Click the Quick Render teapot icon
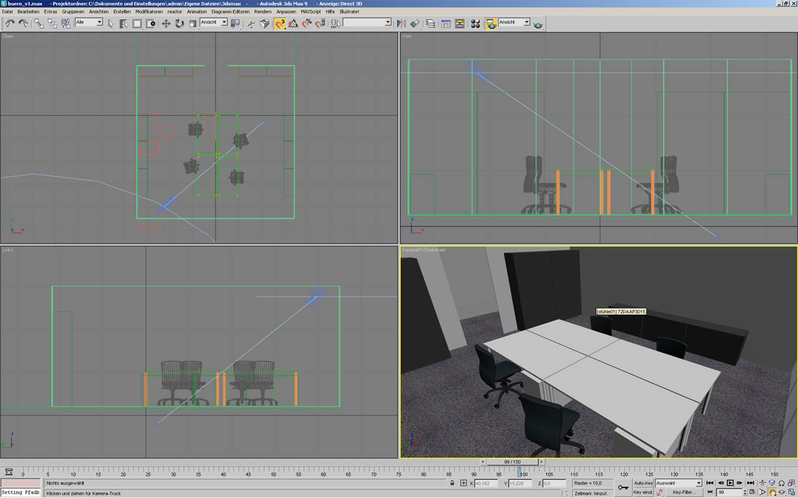Screen dimensions: 798x498 click(537, 24)
